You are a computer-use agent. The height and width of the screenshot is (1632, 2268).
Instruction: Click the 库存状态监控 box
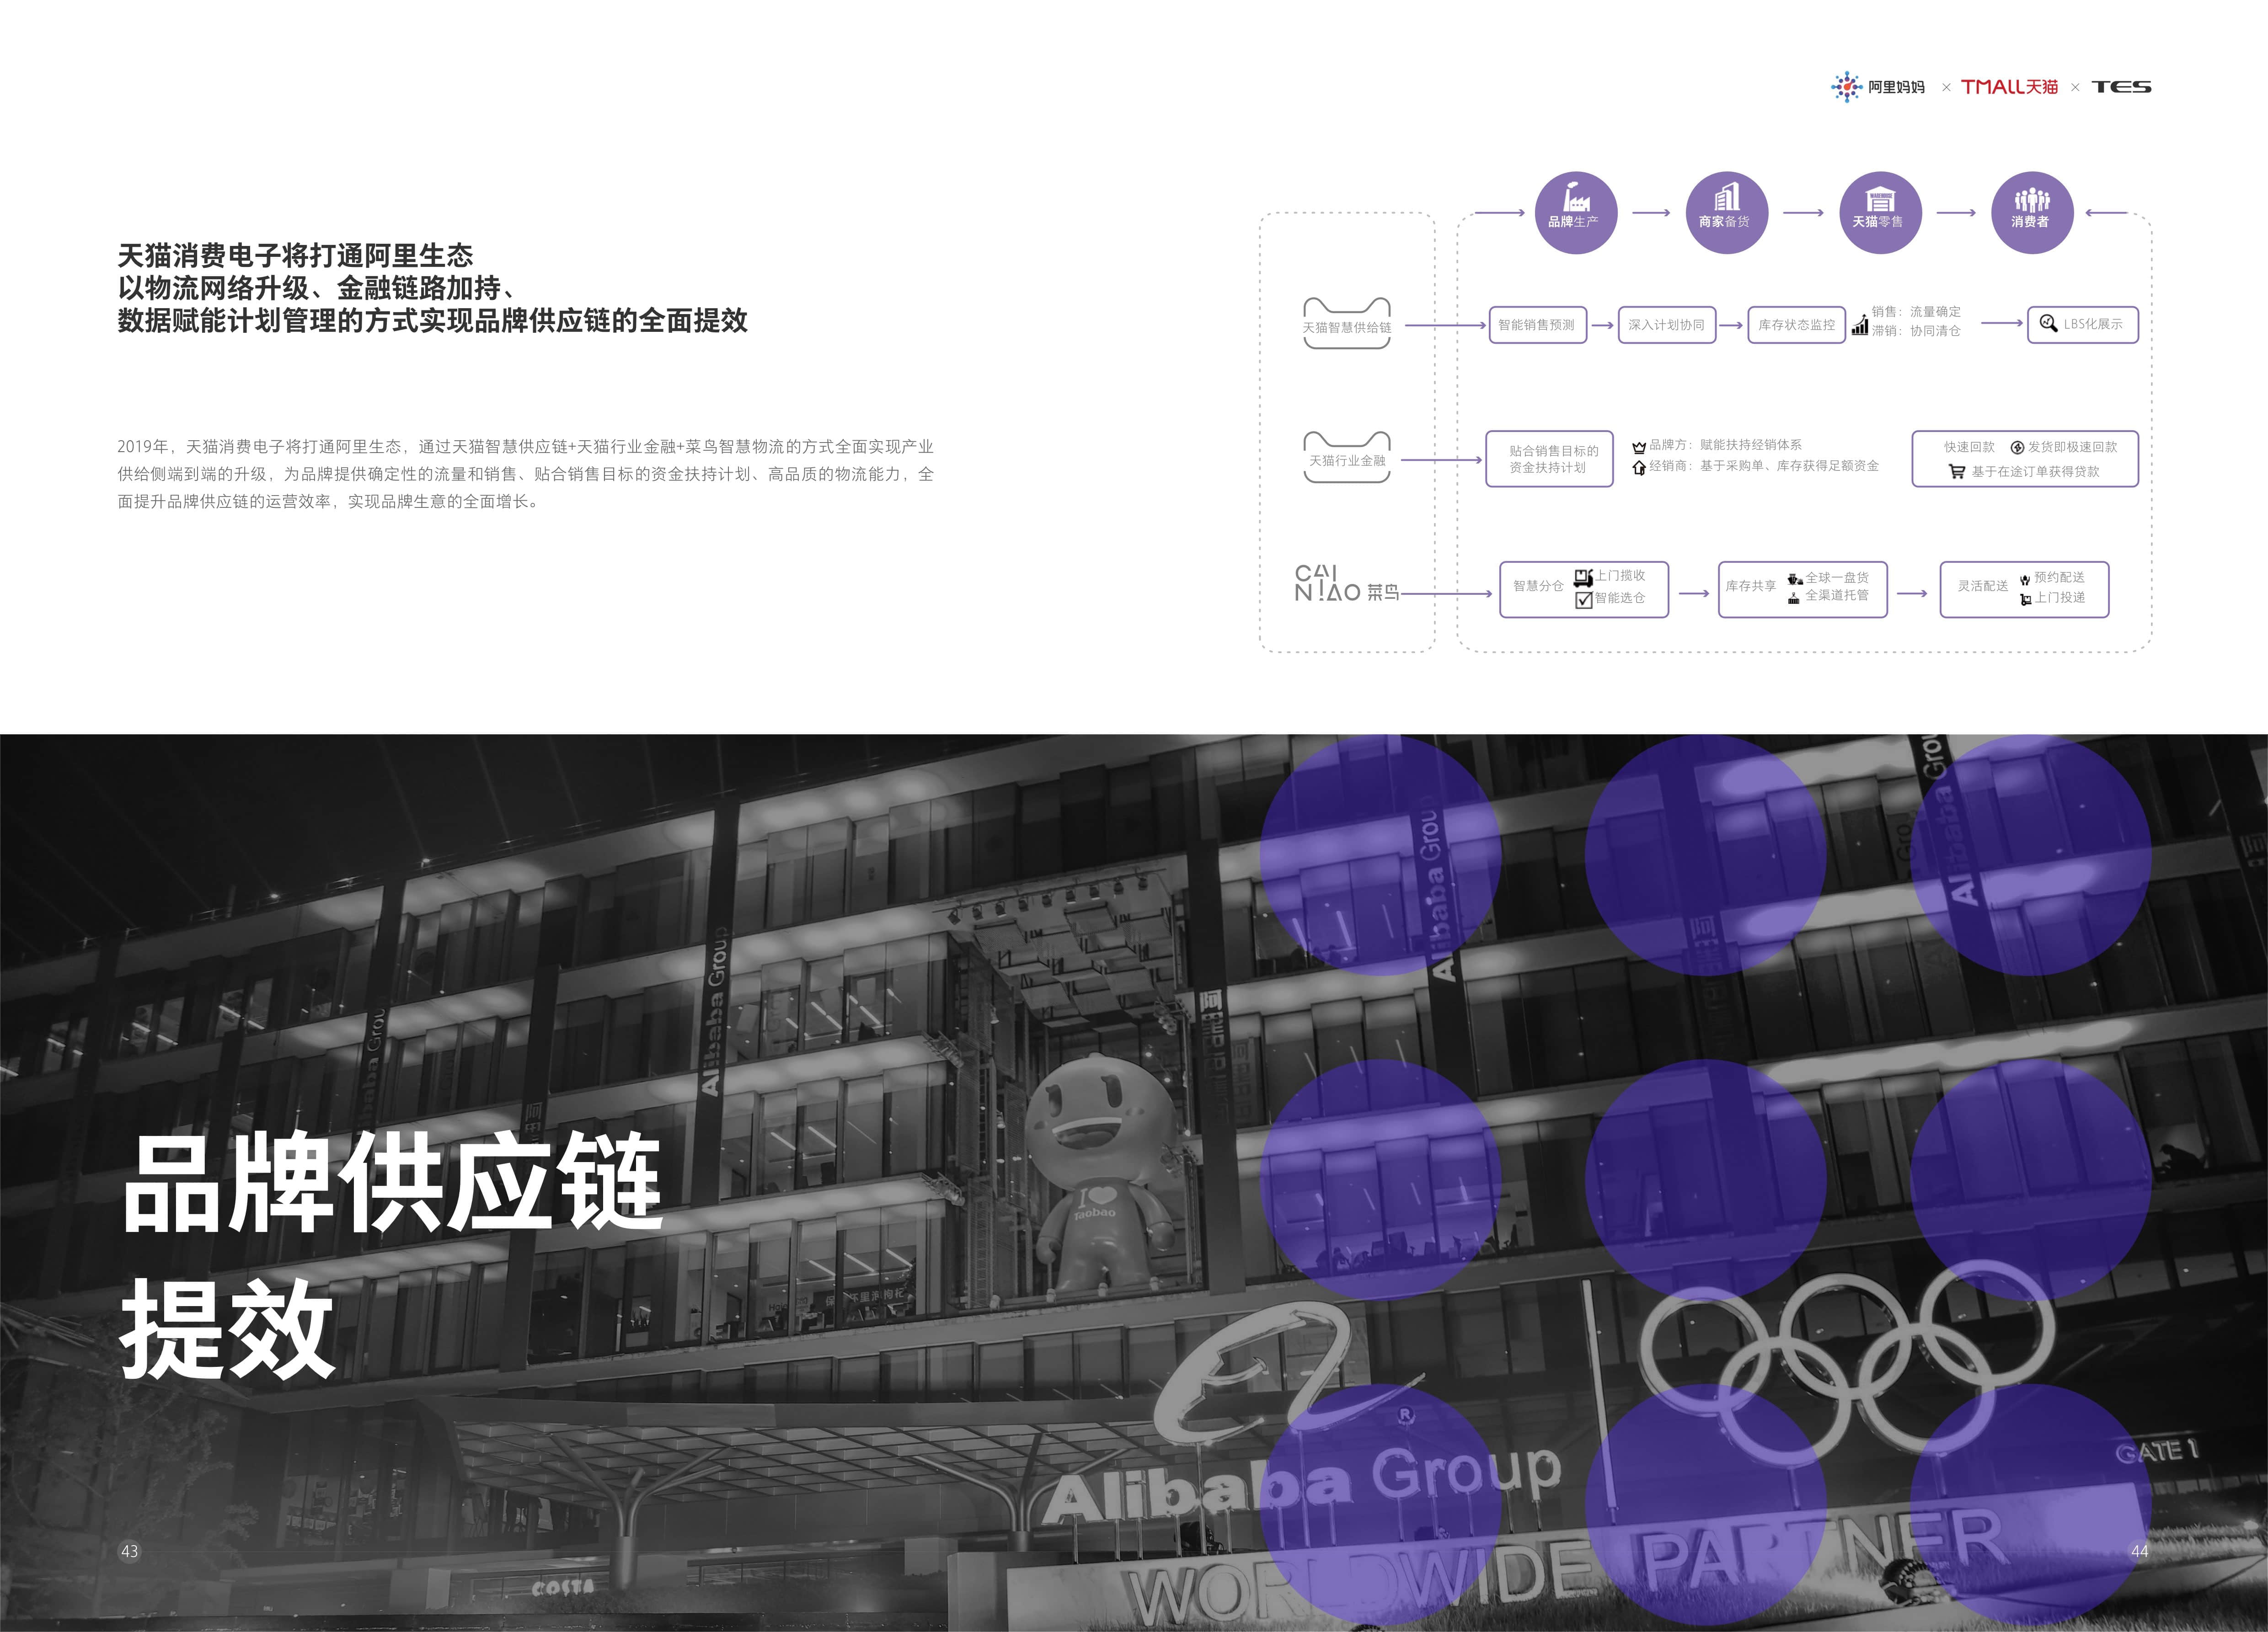[1796, 325]
